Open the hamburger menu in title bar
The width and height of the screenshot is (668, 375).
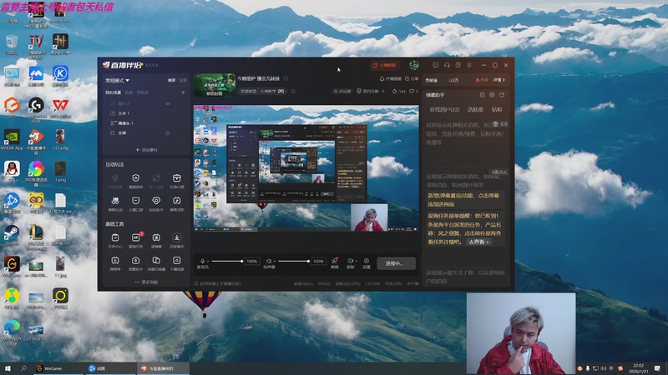point(469,66)
